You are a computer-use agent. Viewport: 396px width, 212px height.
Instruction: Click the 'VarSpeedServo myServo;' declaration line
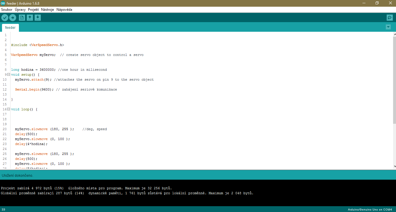33,55
